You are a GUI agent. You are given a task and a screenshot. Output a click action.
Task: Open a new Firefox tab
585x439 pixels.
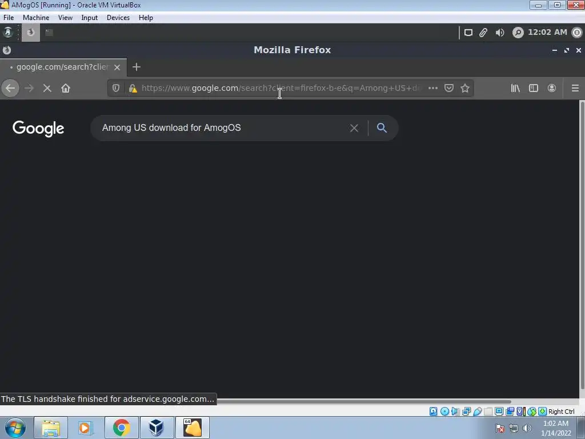point(137,67)
